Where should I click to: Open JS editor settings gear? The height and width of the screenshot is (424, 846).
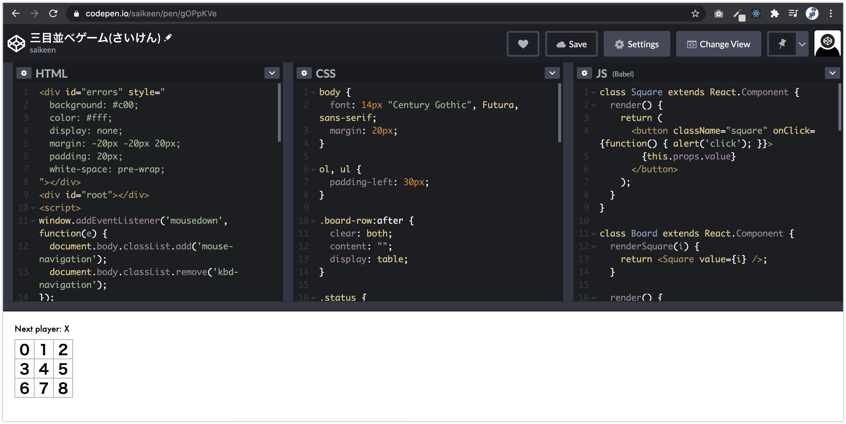[584, 73]
